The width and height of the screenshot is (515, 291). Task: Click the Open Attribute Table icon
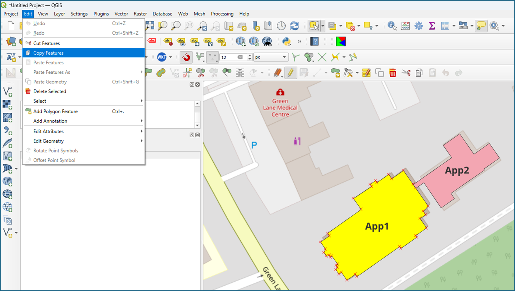coord(445,26)
